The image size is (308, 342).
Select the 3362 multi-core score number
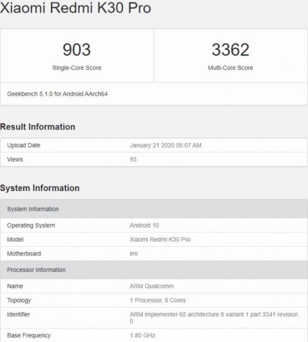(x=230, y=50)
